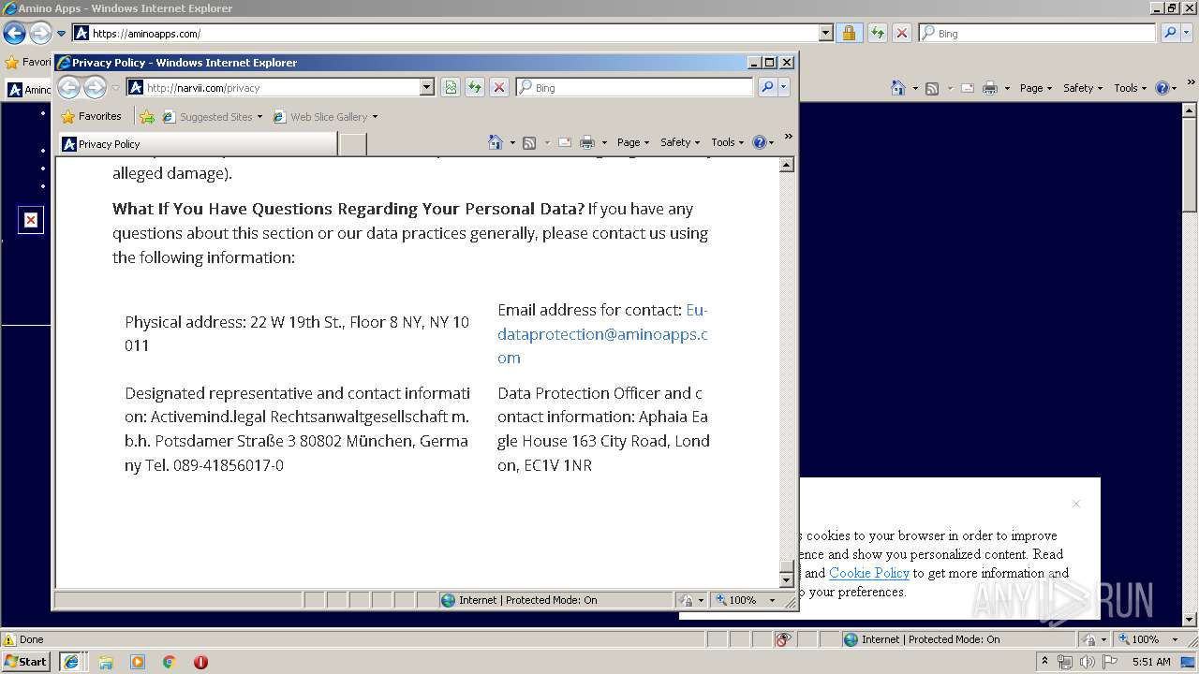Go back in the Privacy Policy window

(x=69, y=88)
